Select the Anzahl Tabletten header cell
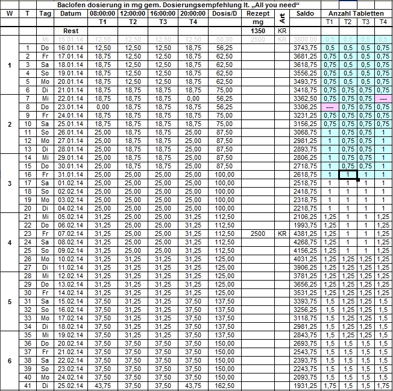Image resolution: width=393 pixels, height=391 pixels. click(x=356, y=13)
